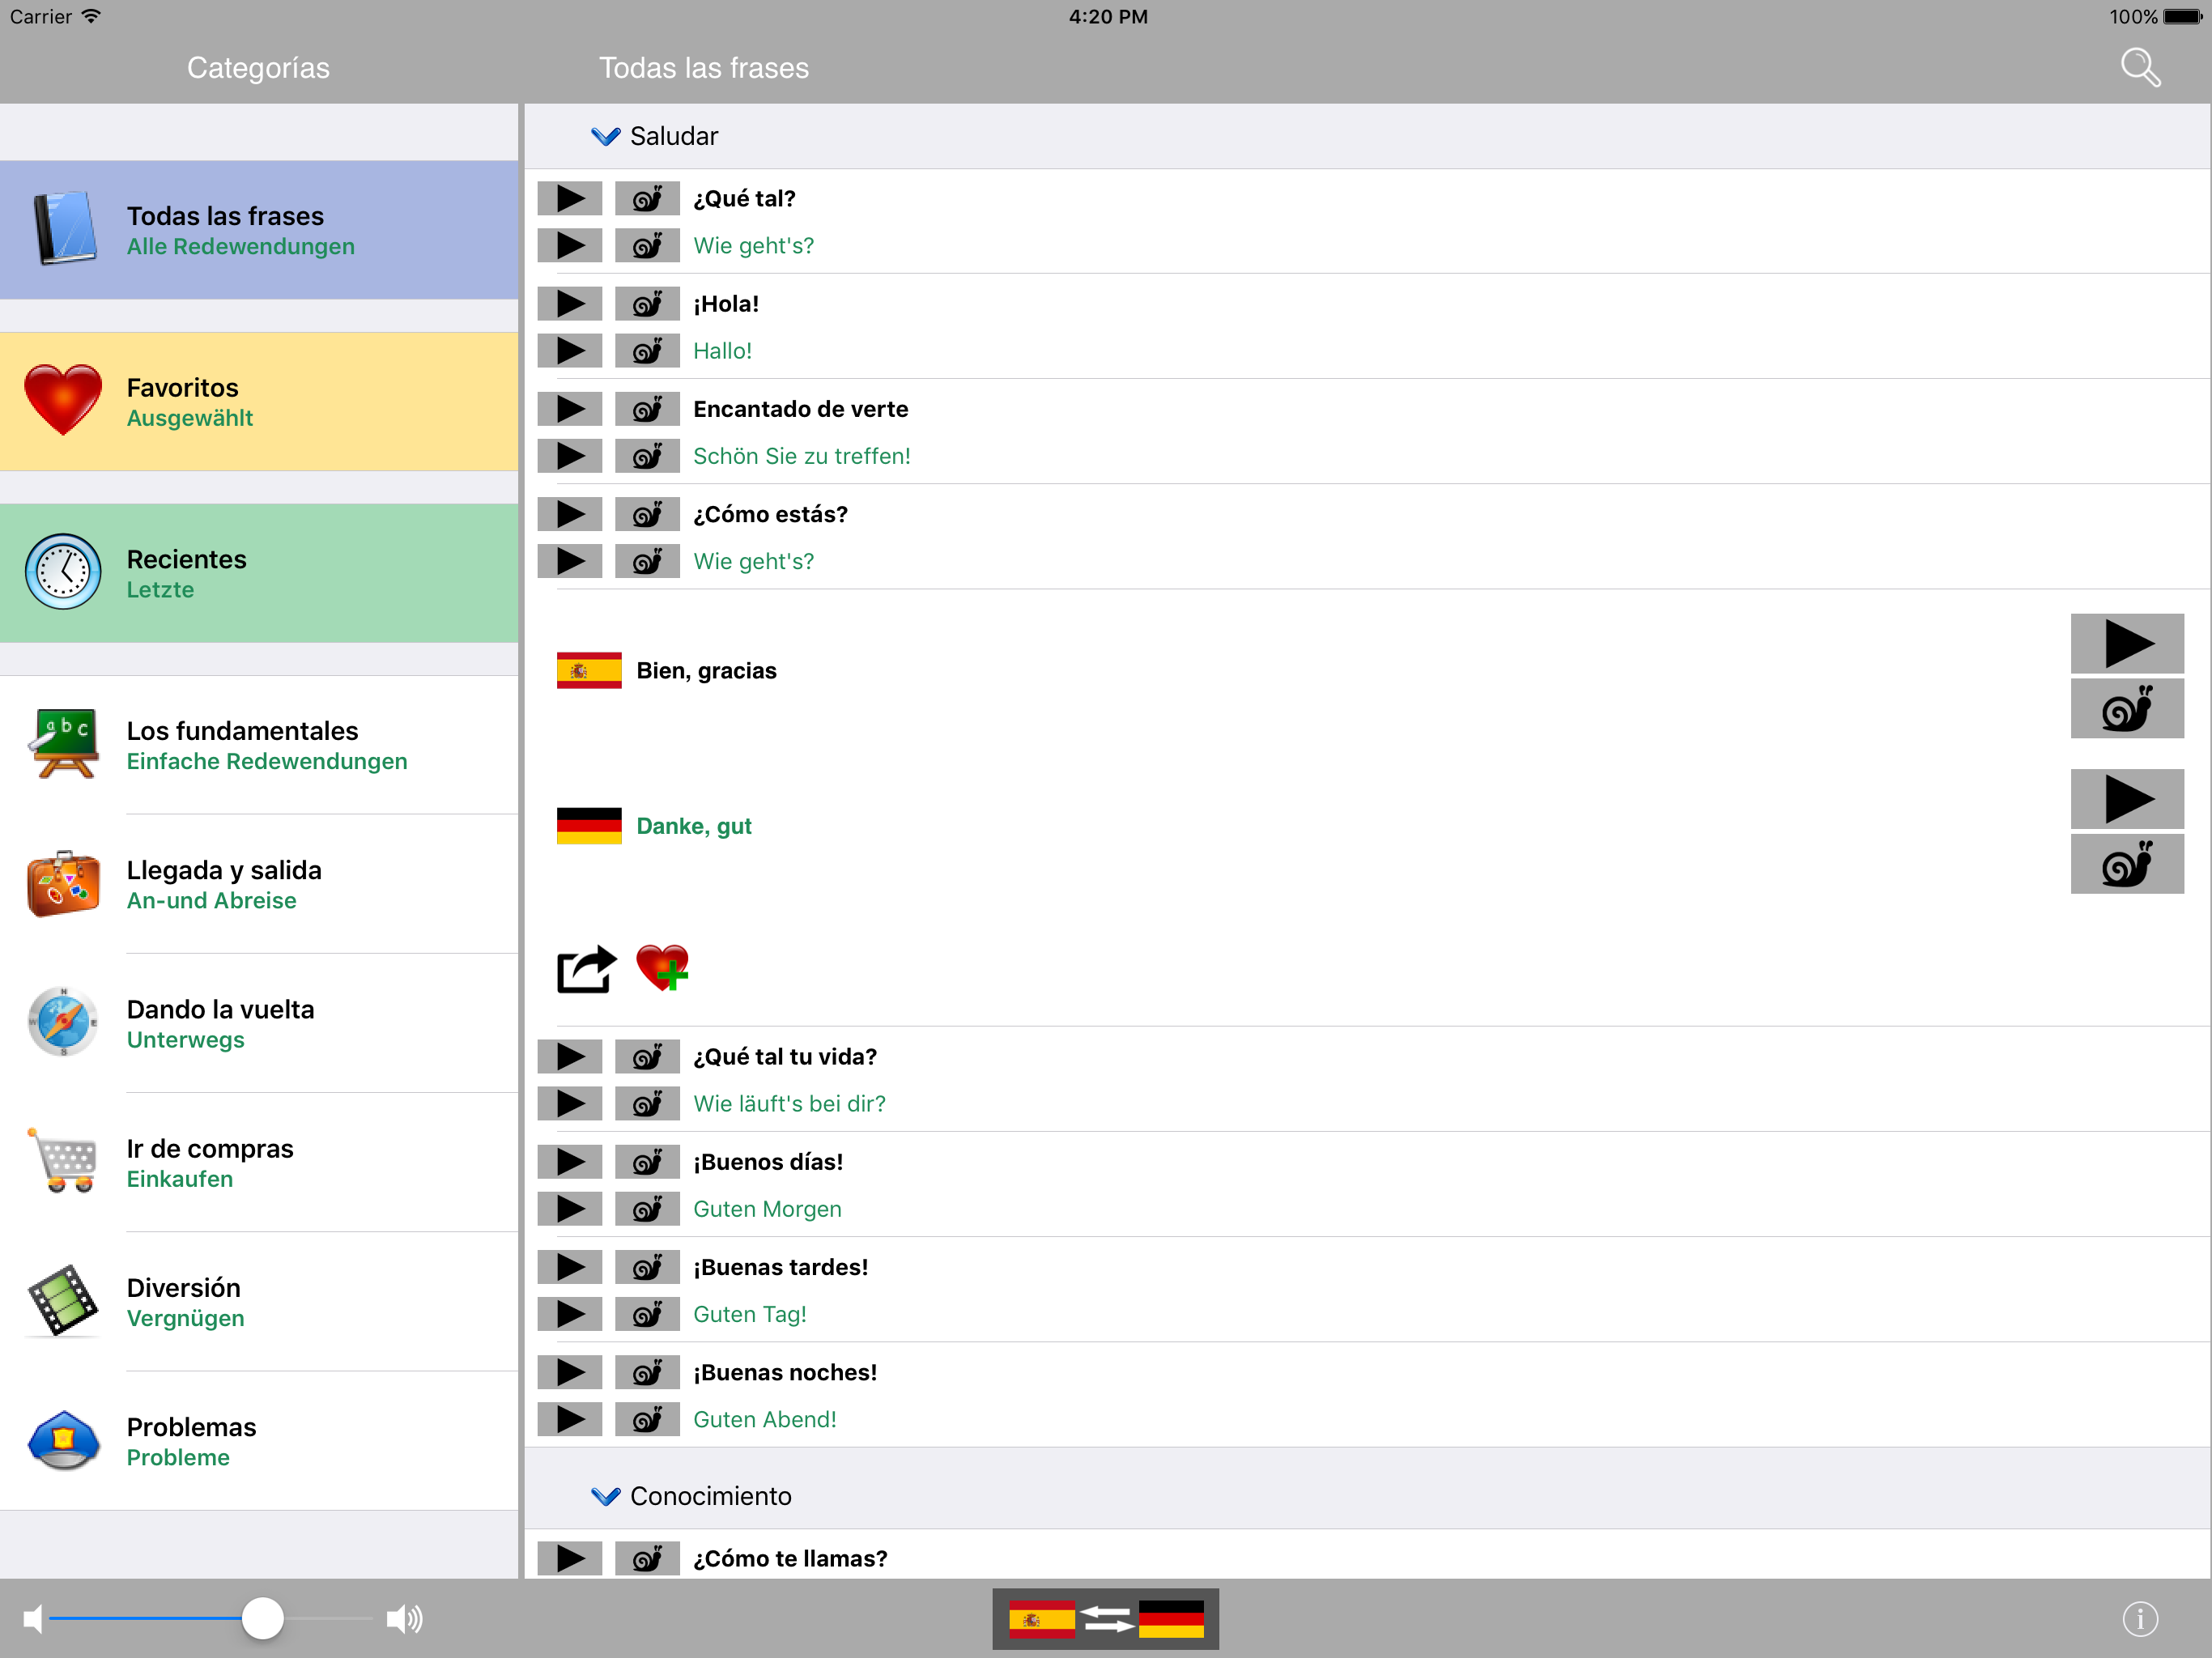Add phrase to favorites with heart-plus icon

coord(663,967)
